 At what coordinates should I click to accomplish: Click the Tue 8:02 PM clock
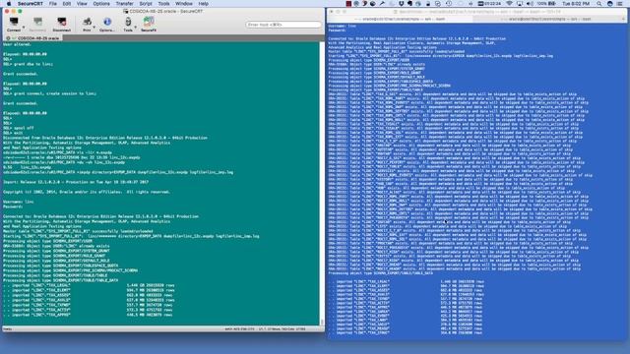(576, 4)
